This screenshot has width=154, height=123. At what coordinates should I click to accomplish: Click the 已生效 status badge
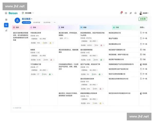[143, 19]
